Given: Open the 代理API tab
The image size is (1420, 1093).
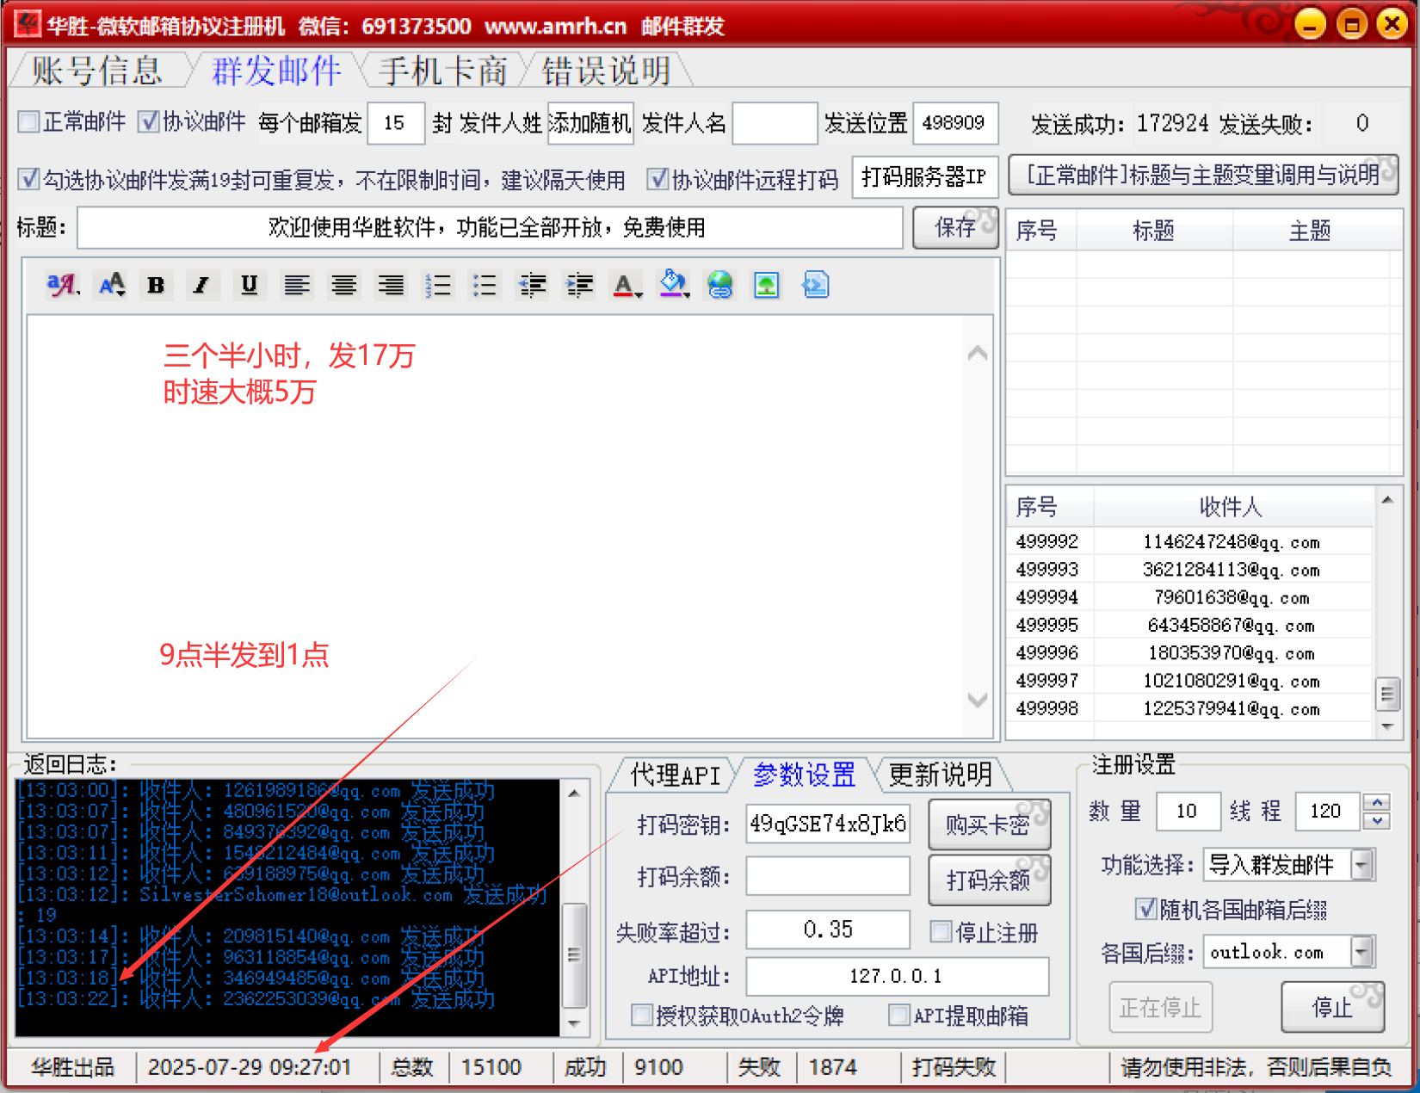Looking at the screenshot, I should pyautogui.click(x=674, y=775).
